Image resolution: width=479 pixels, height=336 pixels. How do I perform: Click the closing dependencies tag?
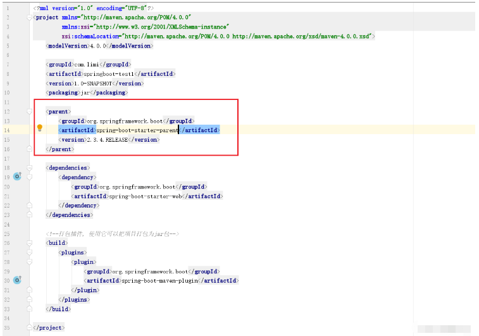70,215
